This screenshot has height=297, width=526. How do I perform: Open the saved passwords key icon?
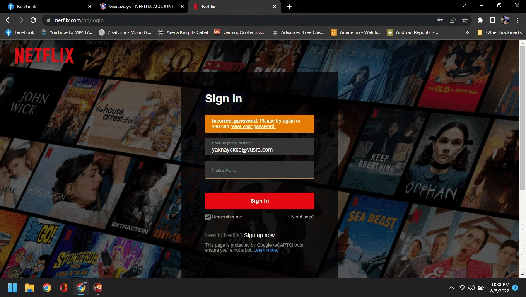click(440, 20)
